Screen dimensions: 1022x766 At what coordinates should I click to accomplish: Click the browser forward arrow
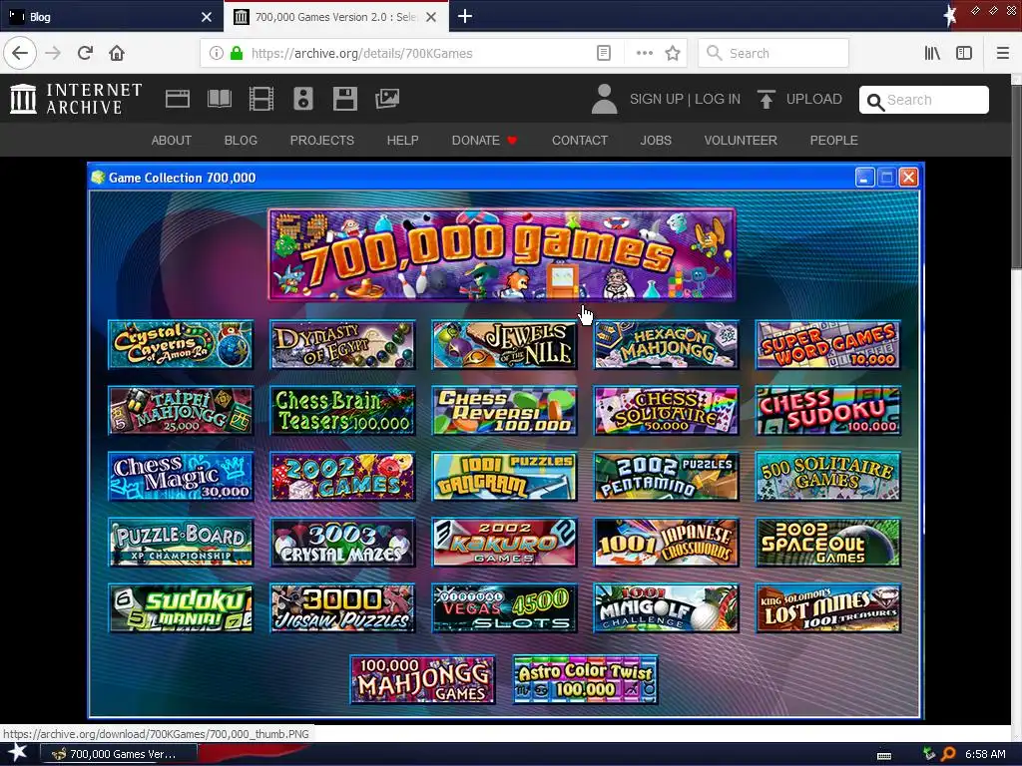[53, 53]
